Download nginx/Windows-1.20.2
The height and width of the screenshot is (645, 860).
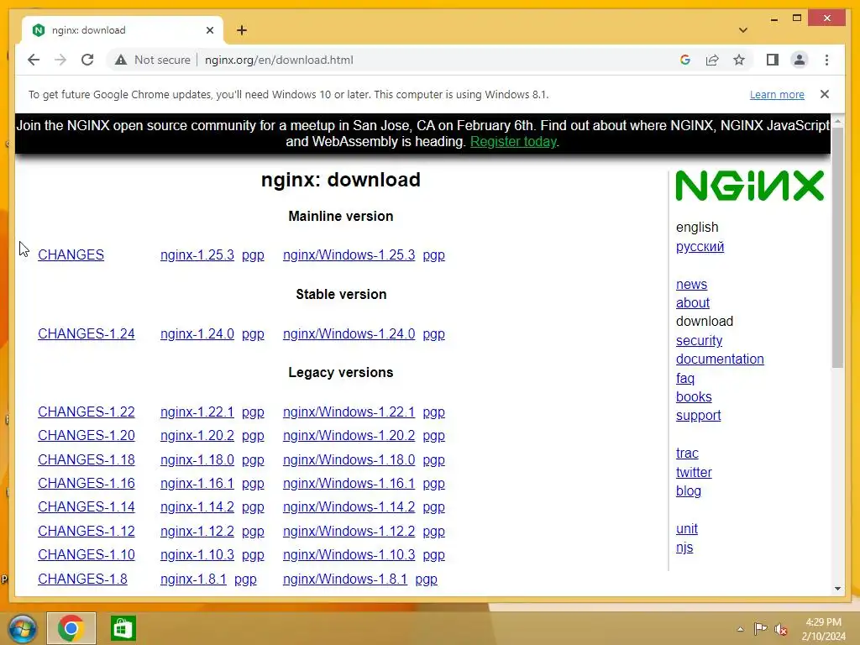(349, 436)
